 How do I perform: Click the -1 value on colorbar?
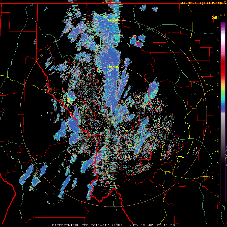click(217, 118)
